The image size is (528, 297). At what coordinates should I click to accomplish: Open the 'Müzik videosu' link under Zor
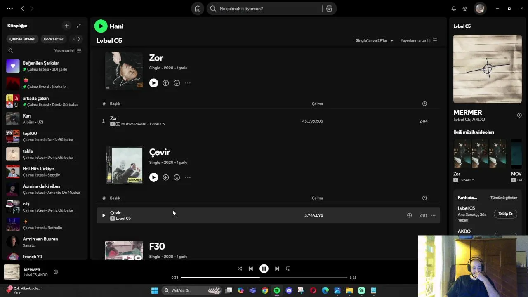134,124
